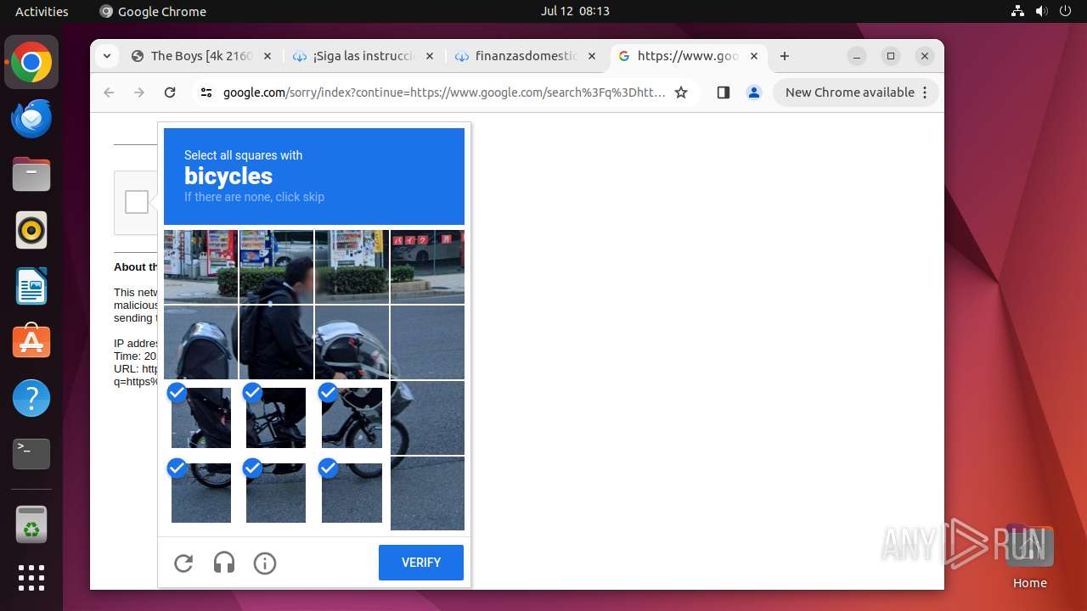Show Applications grid in the dock
The width and height of the screenshot is (1087, 611).
tap(31, 578)
